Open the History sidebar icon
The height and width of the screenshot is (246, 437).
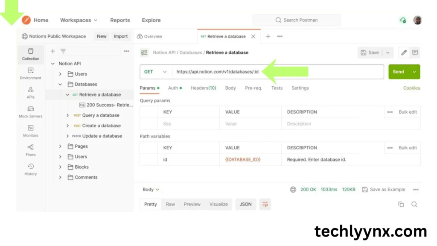pyautogui.click(x=30, y=170)
